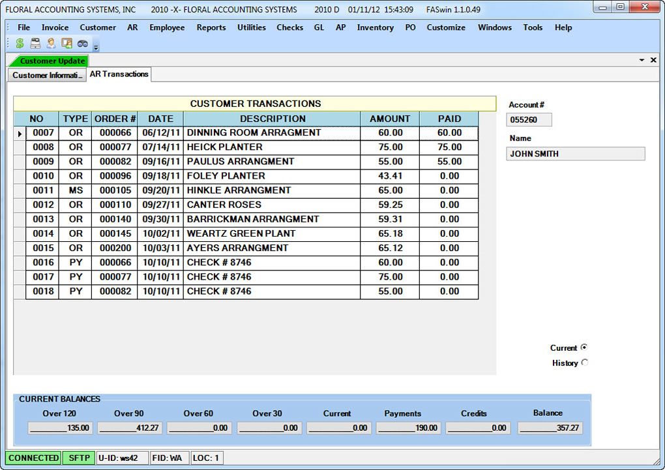Click the green dollar sign toolbar icon

coord(20,44)
